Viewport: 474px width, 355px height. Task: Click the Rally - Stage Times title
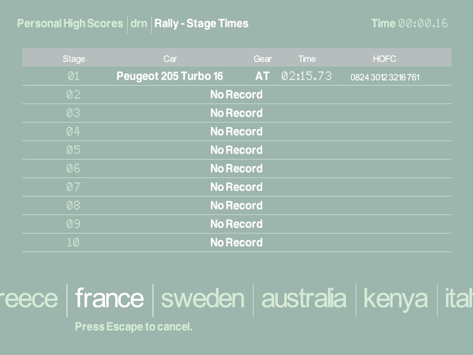point(201,24)
